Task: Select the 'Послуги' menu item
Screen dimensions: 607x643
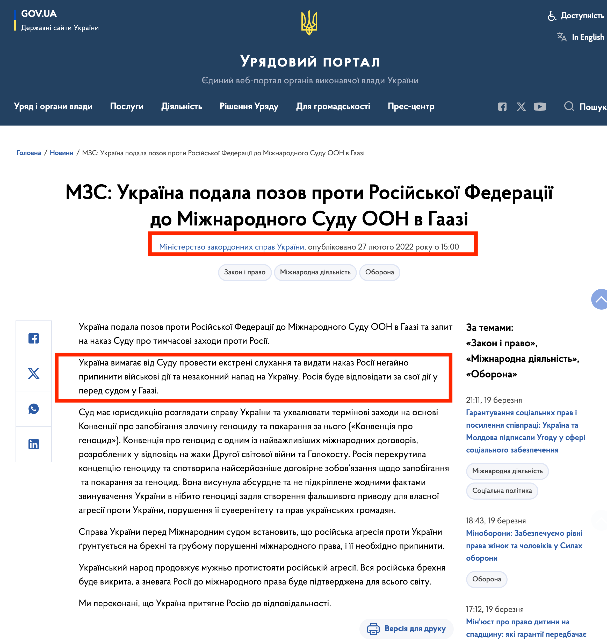Action: (127, 106)
